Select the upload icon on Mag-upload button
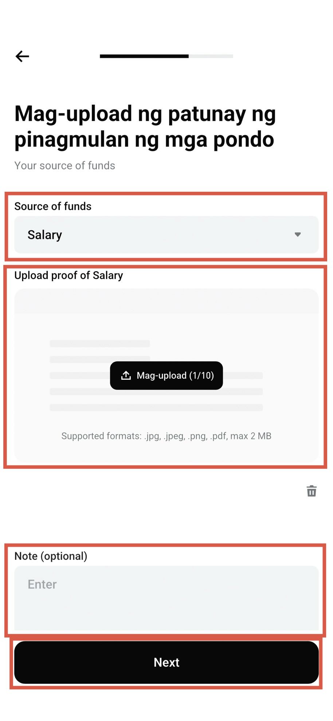Image resolution: width=333 pixels, height=721 pixels. [126, 375]
